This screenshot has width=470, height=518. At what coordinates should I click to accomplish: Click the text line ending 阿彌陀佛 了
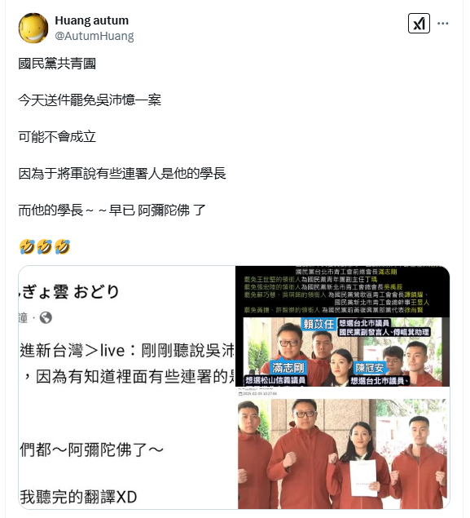112,210
